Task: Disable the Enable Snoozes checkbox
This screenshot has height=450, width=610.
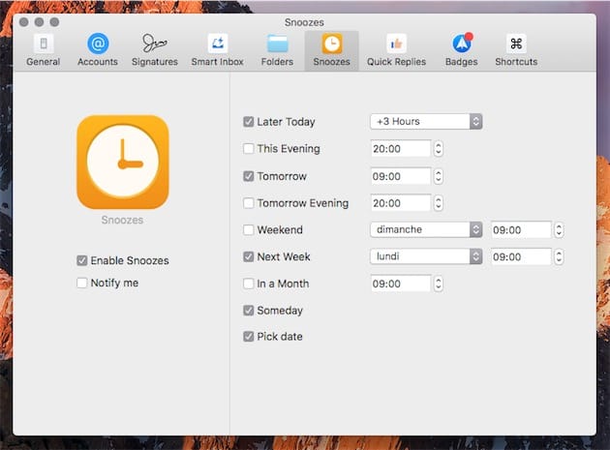Action: point(81,260)
